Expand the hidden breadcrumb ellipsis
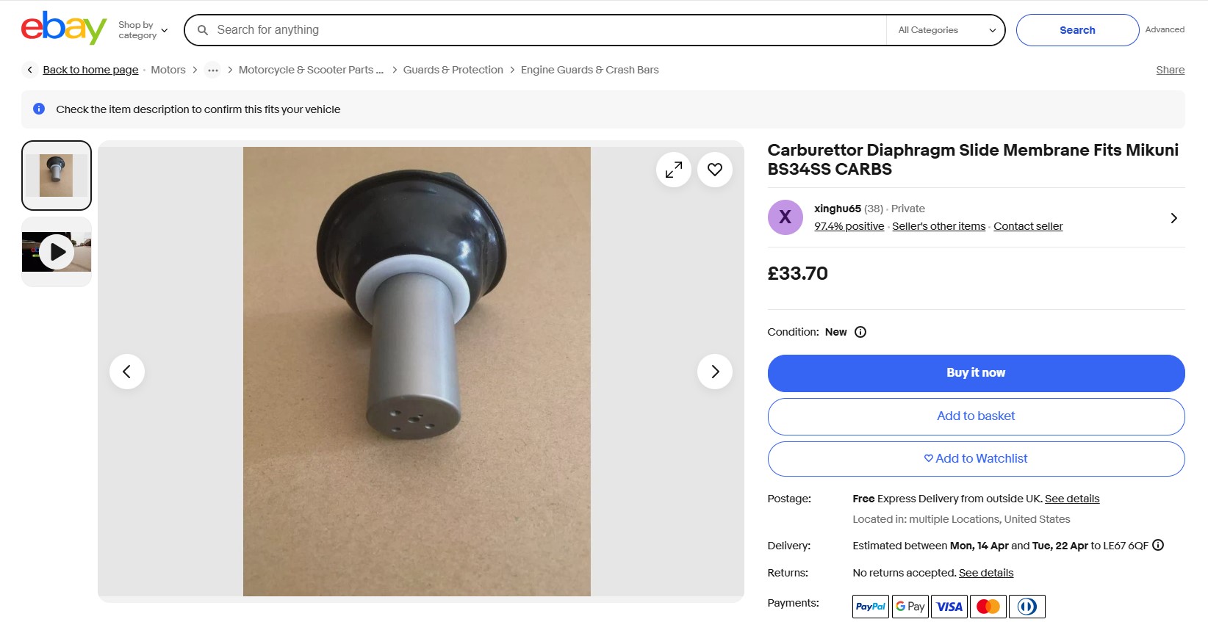Screen dimensions: 1208x622 point(212,70)
